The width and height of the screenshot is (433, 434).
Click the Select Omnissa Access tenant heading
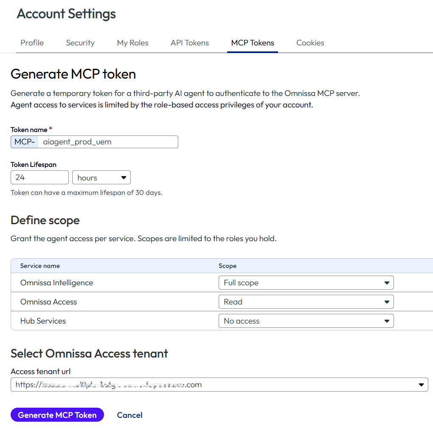click(x=89, y=353)
